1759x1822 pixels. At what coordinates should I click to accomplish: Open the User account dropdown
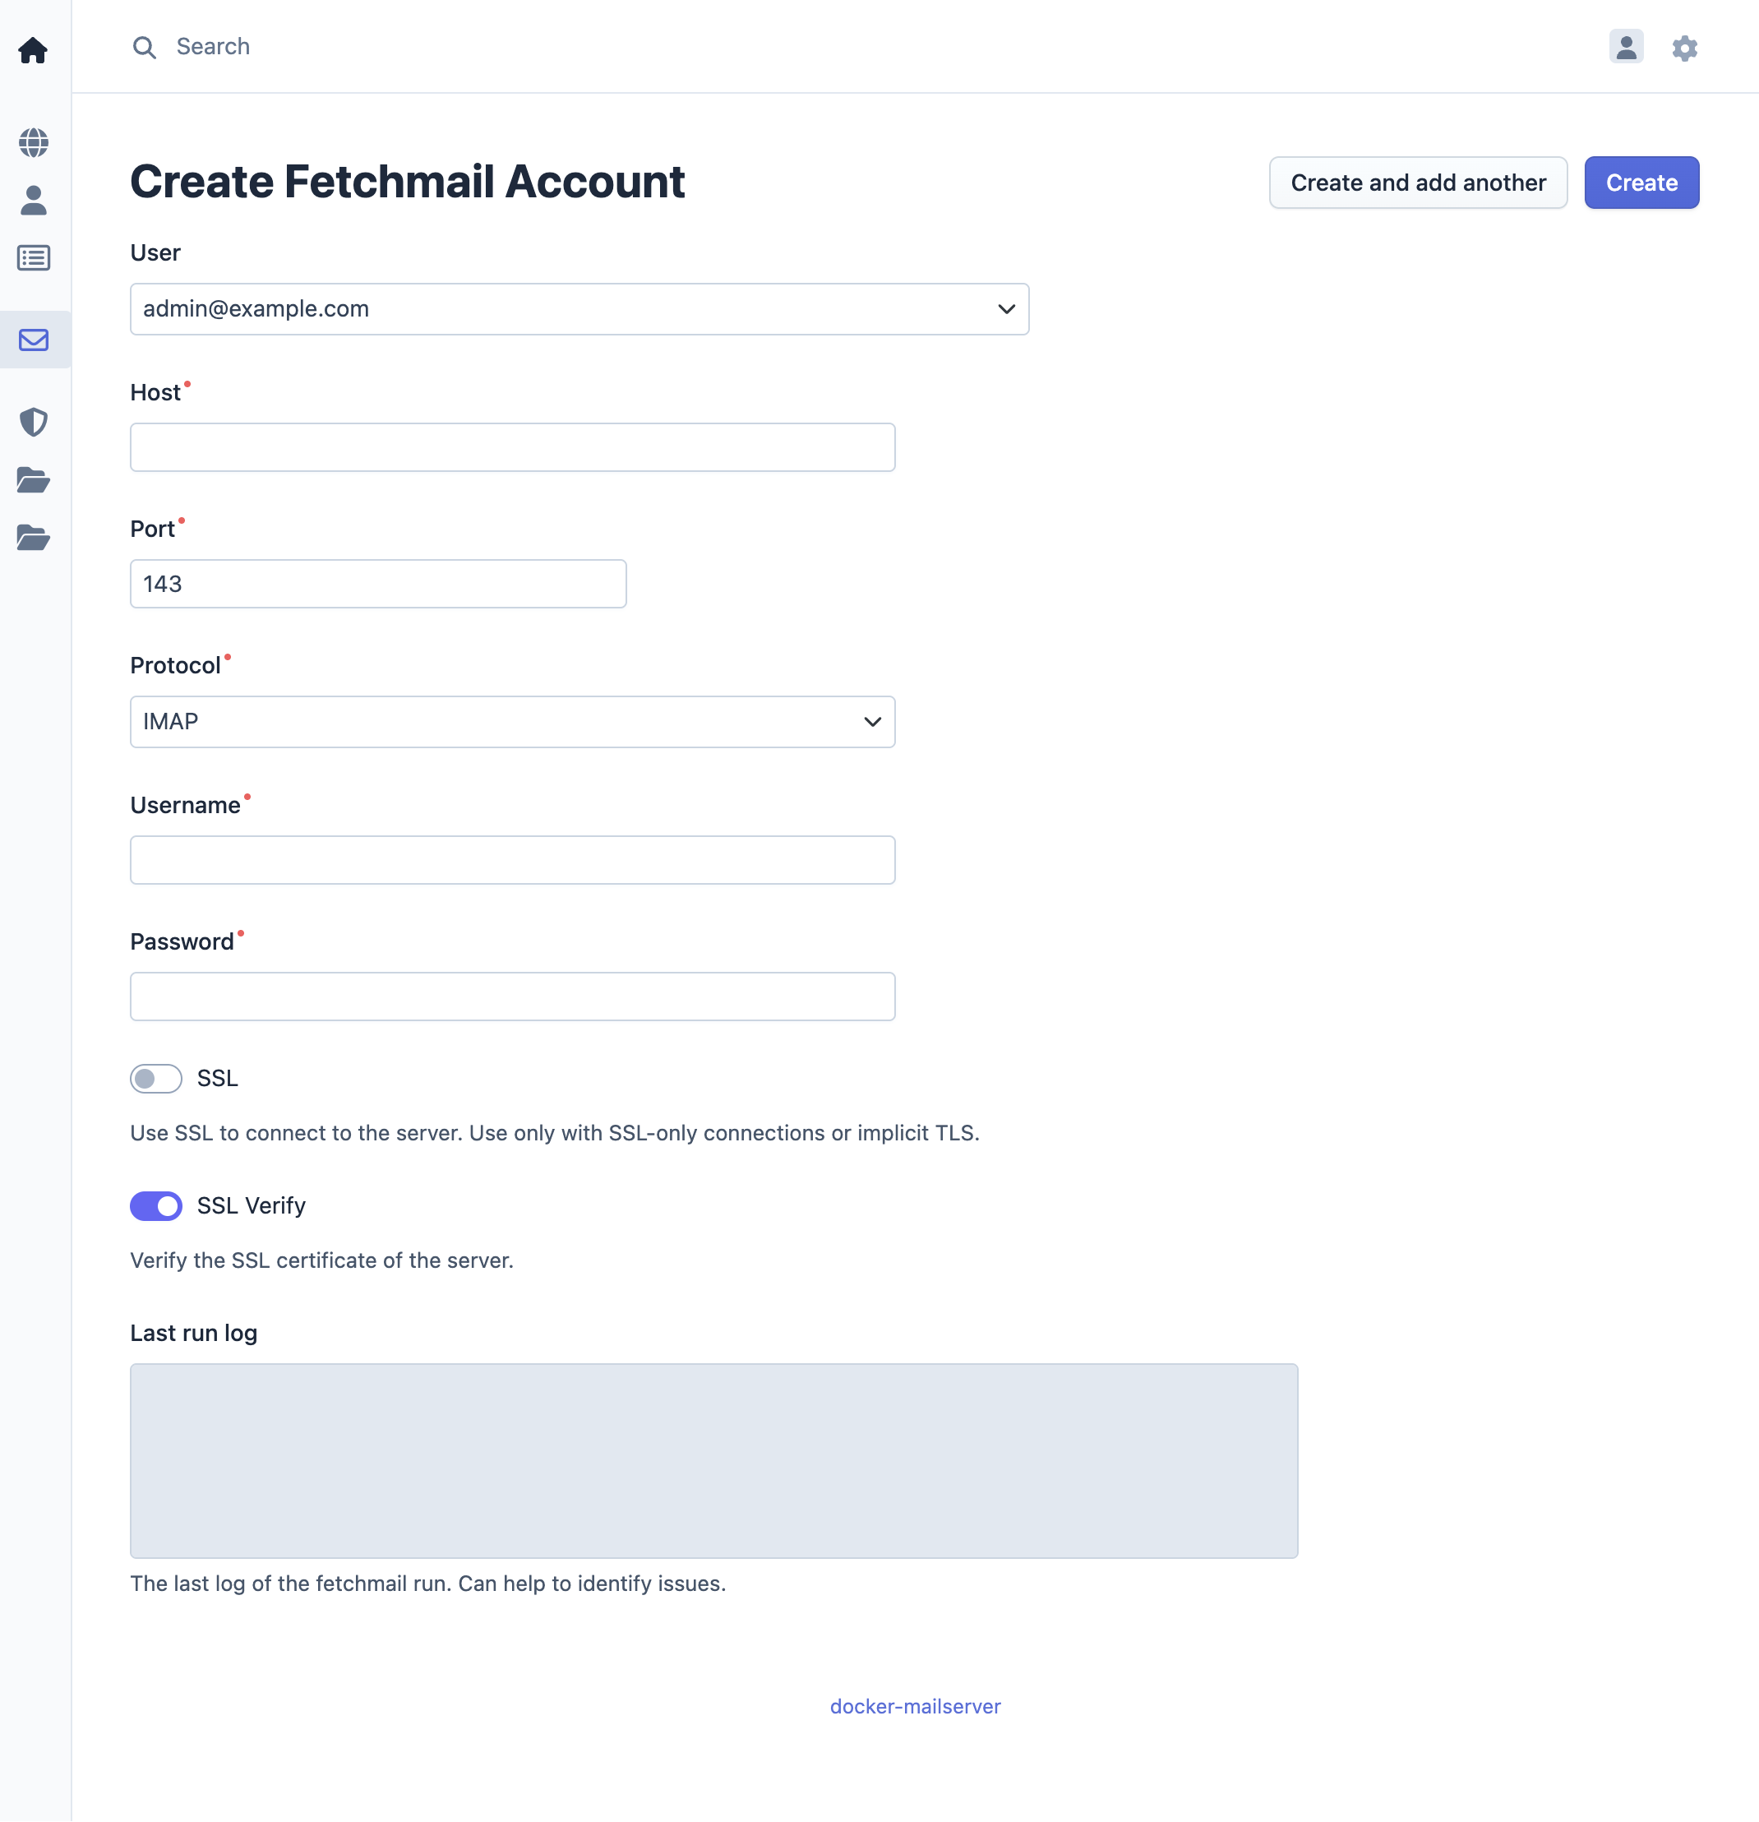click(579, 308)
